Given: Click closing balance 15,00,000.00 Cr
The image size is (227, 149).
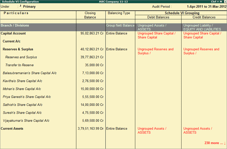Looking at the screenshot, I should [92, 89].
